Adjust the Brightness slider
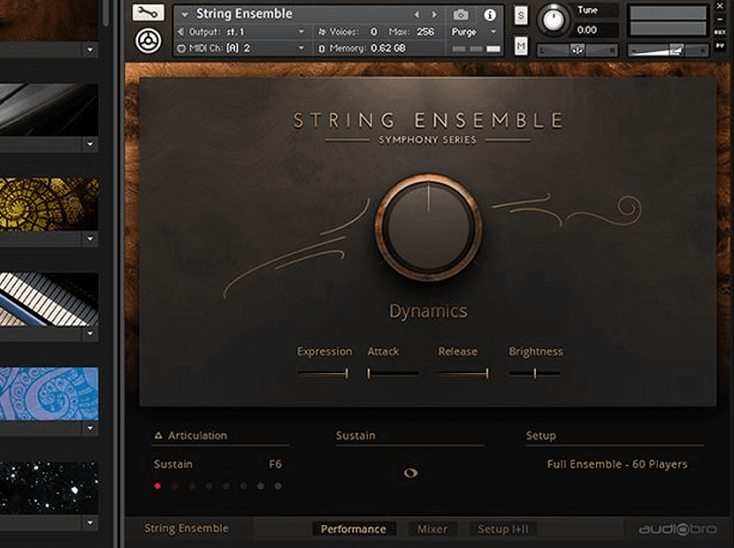This screenshot has width=734, height=548. tap(535, 374)
